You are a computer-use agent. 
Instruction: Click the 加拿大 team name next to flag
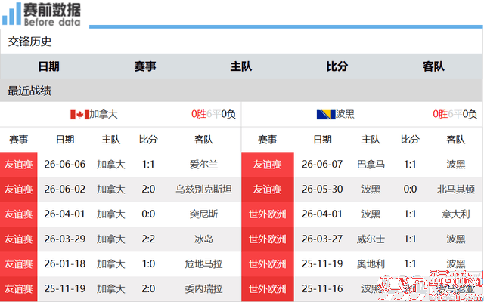(x=104, y=114)
